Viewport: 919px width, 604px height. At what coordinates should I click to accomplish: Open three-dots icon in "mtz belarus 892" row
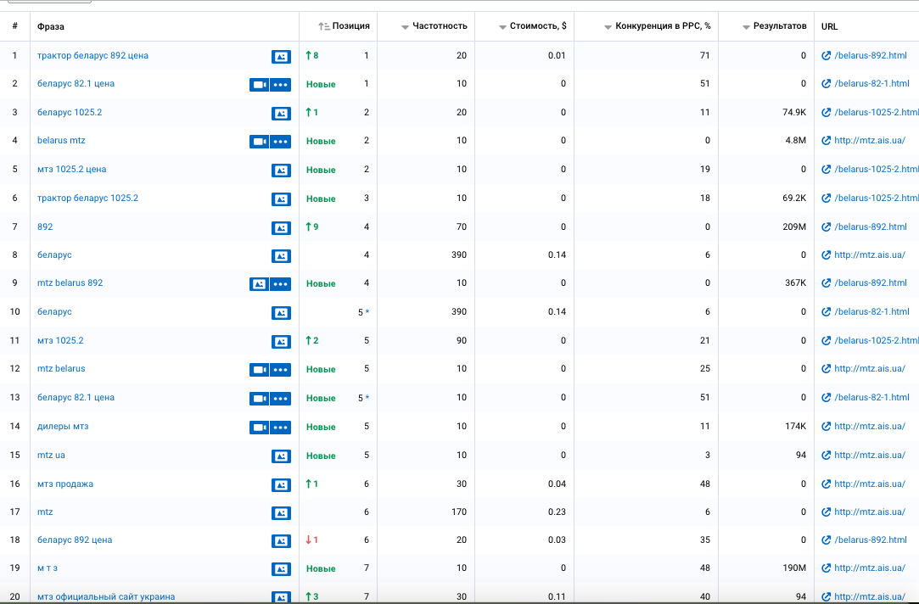(281, 284)
